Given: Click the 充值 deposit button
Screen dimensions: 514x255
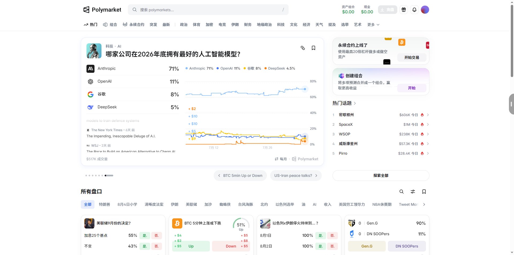Looking at the screenshot, I should pyautogui.click(x=387, y=10).
